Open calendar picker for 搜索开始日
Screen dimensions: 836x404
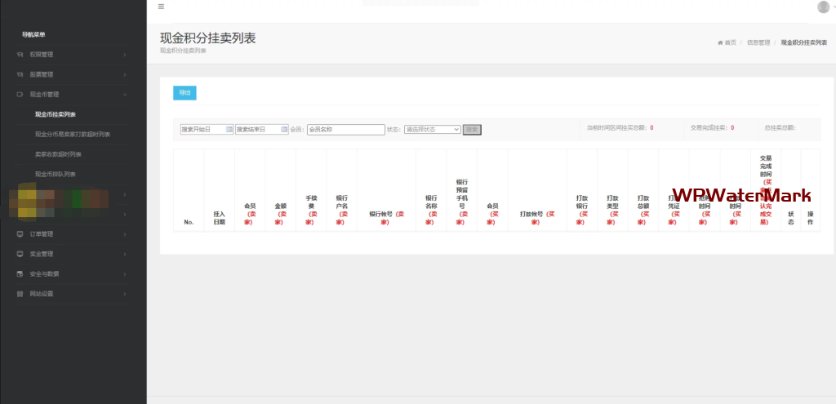coord(228,129)
